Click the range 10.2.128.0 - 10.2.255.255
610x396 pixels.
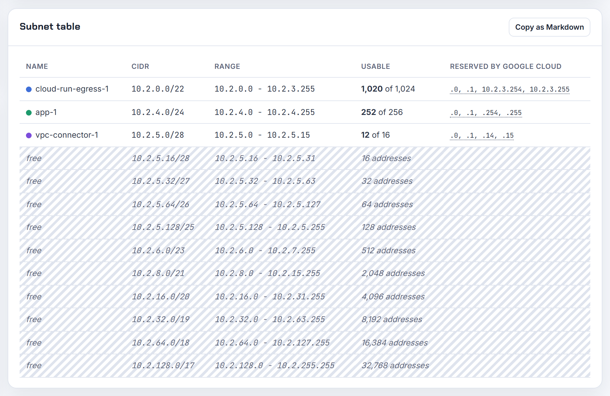(275, 365)
